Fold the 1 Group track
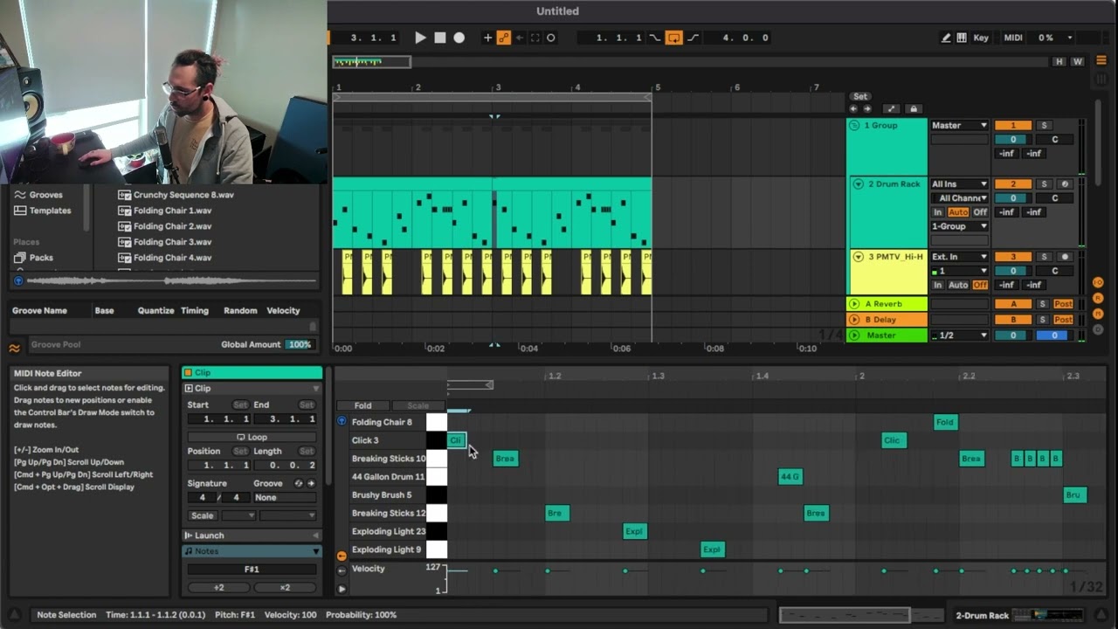The width and height of the screenshot is (1118, 629). [x=855, y=126]
